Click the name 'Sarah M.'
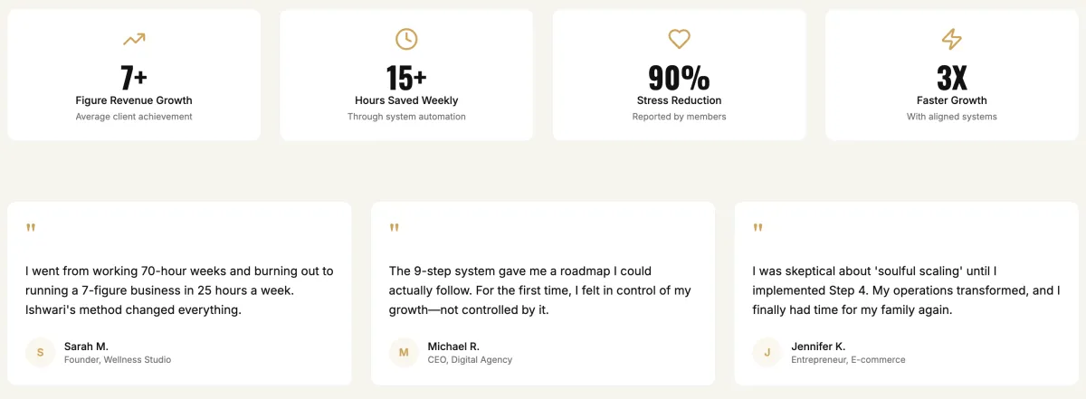 pos(86,346)
